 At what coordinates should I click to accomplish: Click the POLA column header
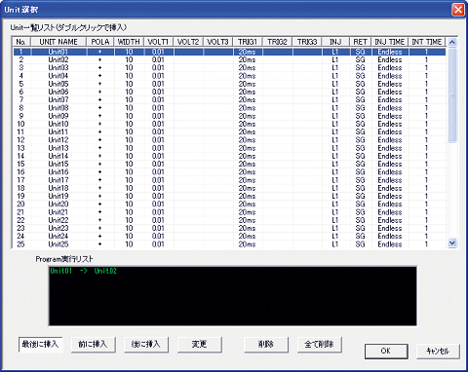pyautogui.click(x=100, y=42)
